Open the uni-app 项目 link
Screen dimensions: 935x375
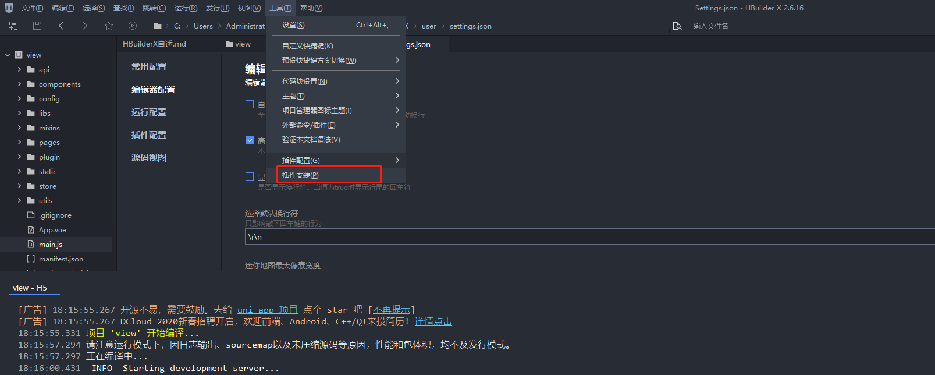268,310
